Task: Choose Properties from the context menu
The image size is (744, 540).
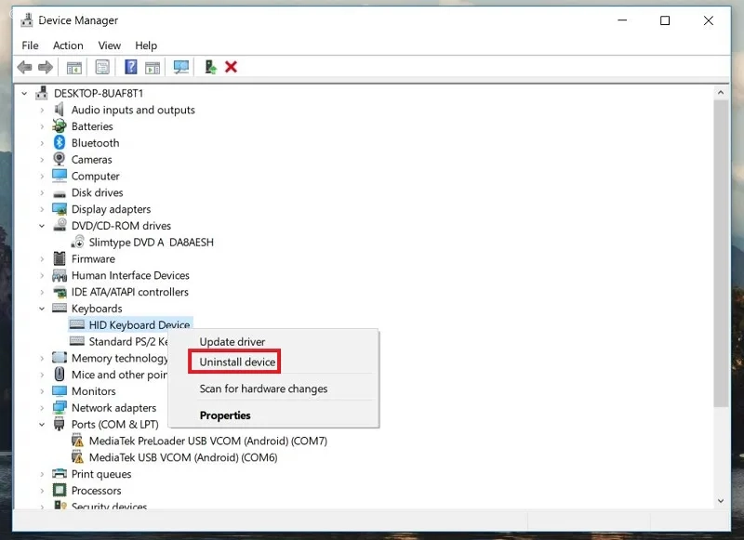Action: click(273, 415)
